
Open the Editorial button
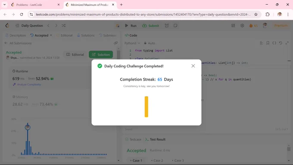(75, 54)
